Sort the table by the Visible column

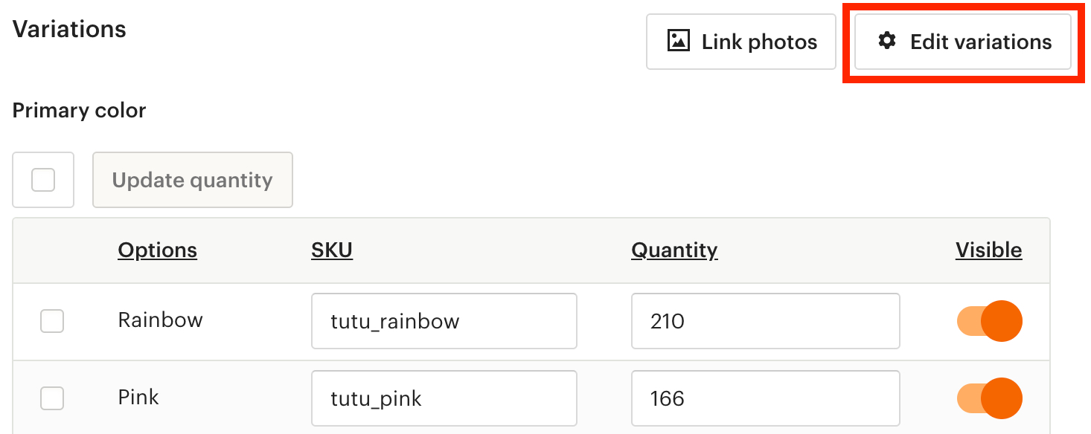click(x=988, y=250)
